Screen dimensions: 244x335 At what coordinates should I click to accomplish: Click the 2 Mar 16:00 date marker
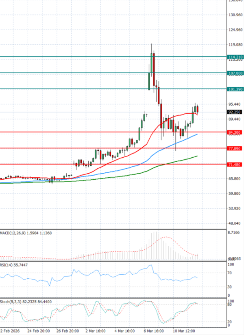(97, 330)
